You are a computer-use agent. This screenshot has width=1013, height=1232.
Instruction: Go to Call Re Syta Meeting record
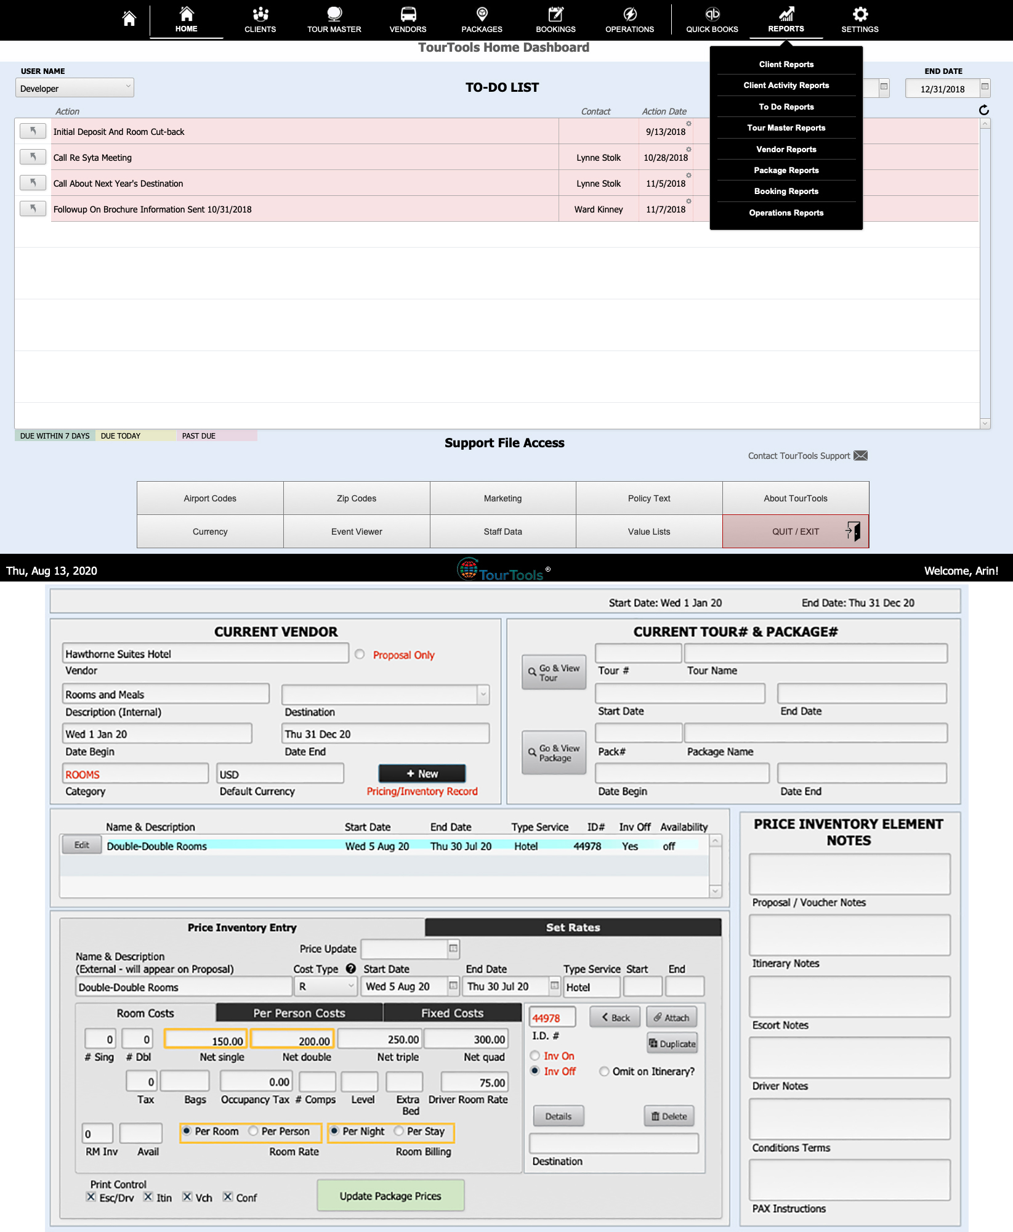click(33, 156)
